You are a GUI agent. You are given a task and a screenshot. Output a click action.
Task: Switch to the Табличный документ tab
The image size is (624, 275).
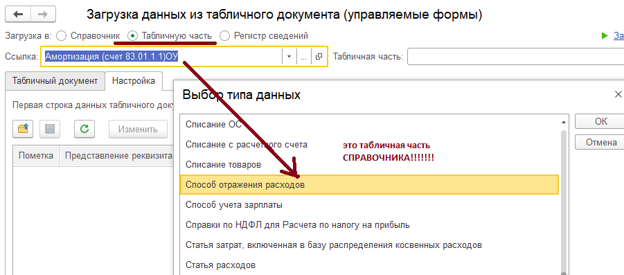(x=55, y=81)
